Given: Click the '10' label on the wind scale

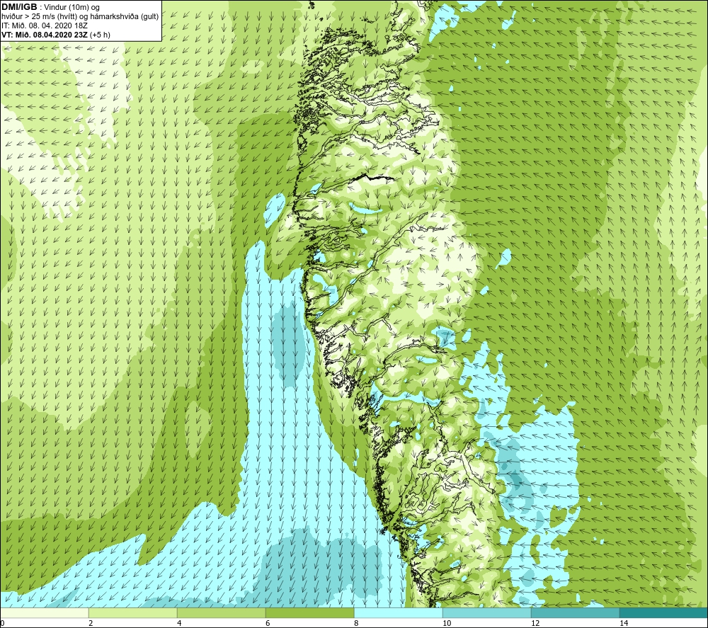Looking at the screenshot, I should (447, 624).
